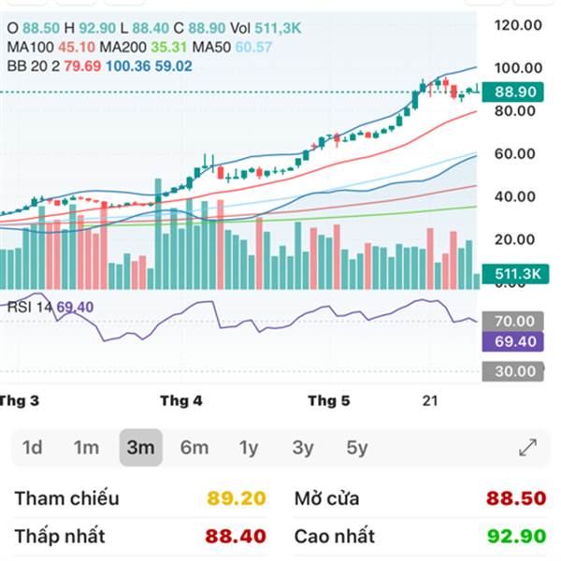Select the 3m timeframe tab
This screenshot has width=561, height=561.
140,448
